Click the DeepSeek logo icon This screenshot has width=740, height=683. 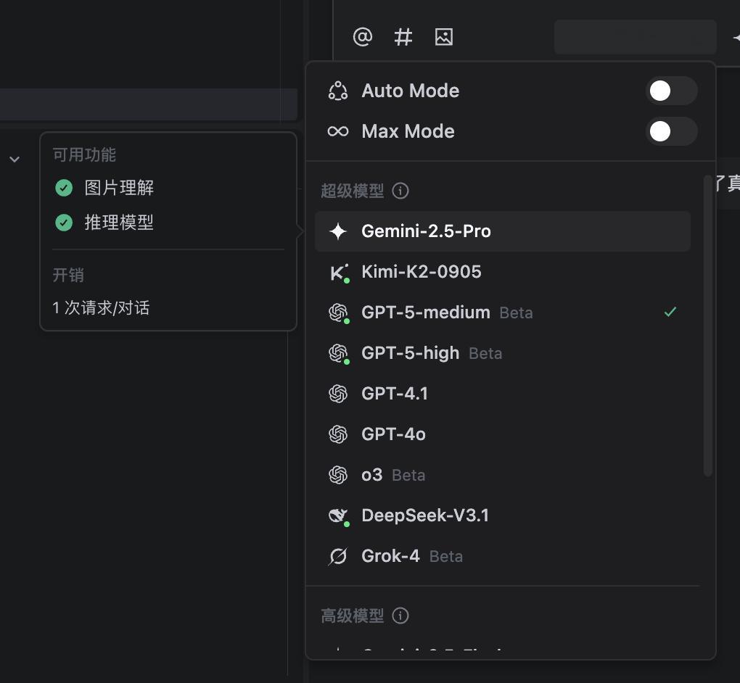click(338, 515)
